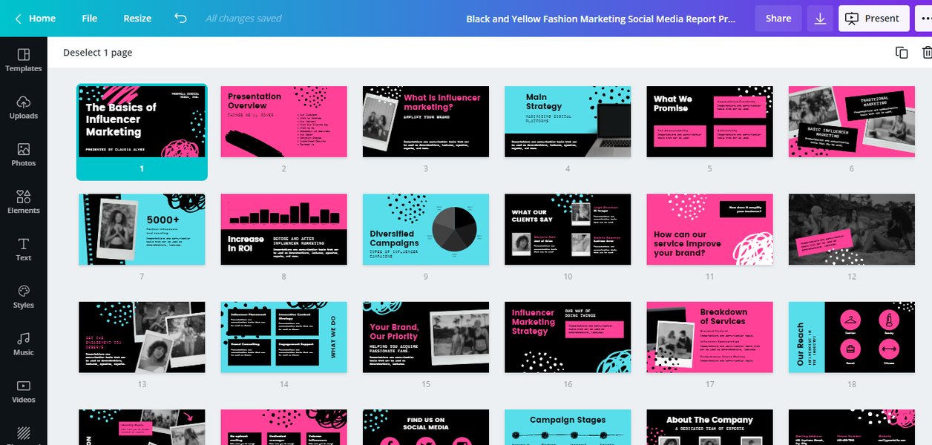The height and width of the screenshot is (445, 932).
Task: Click the All changes saved status
Action: point(243,19)
